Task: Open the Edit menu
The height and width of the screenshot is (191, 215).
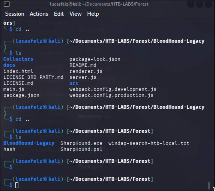Action: pyautogui.click(x=59, y=14)
